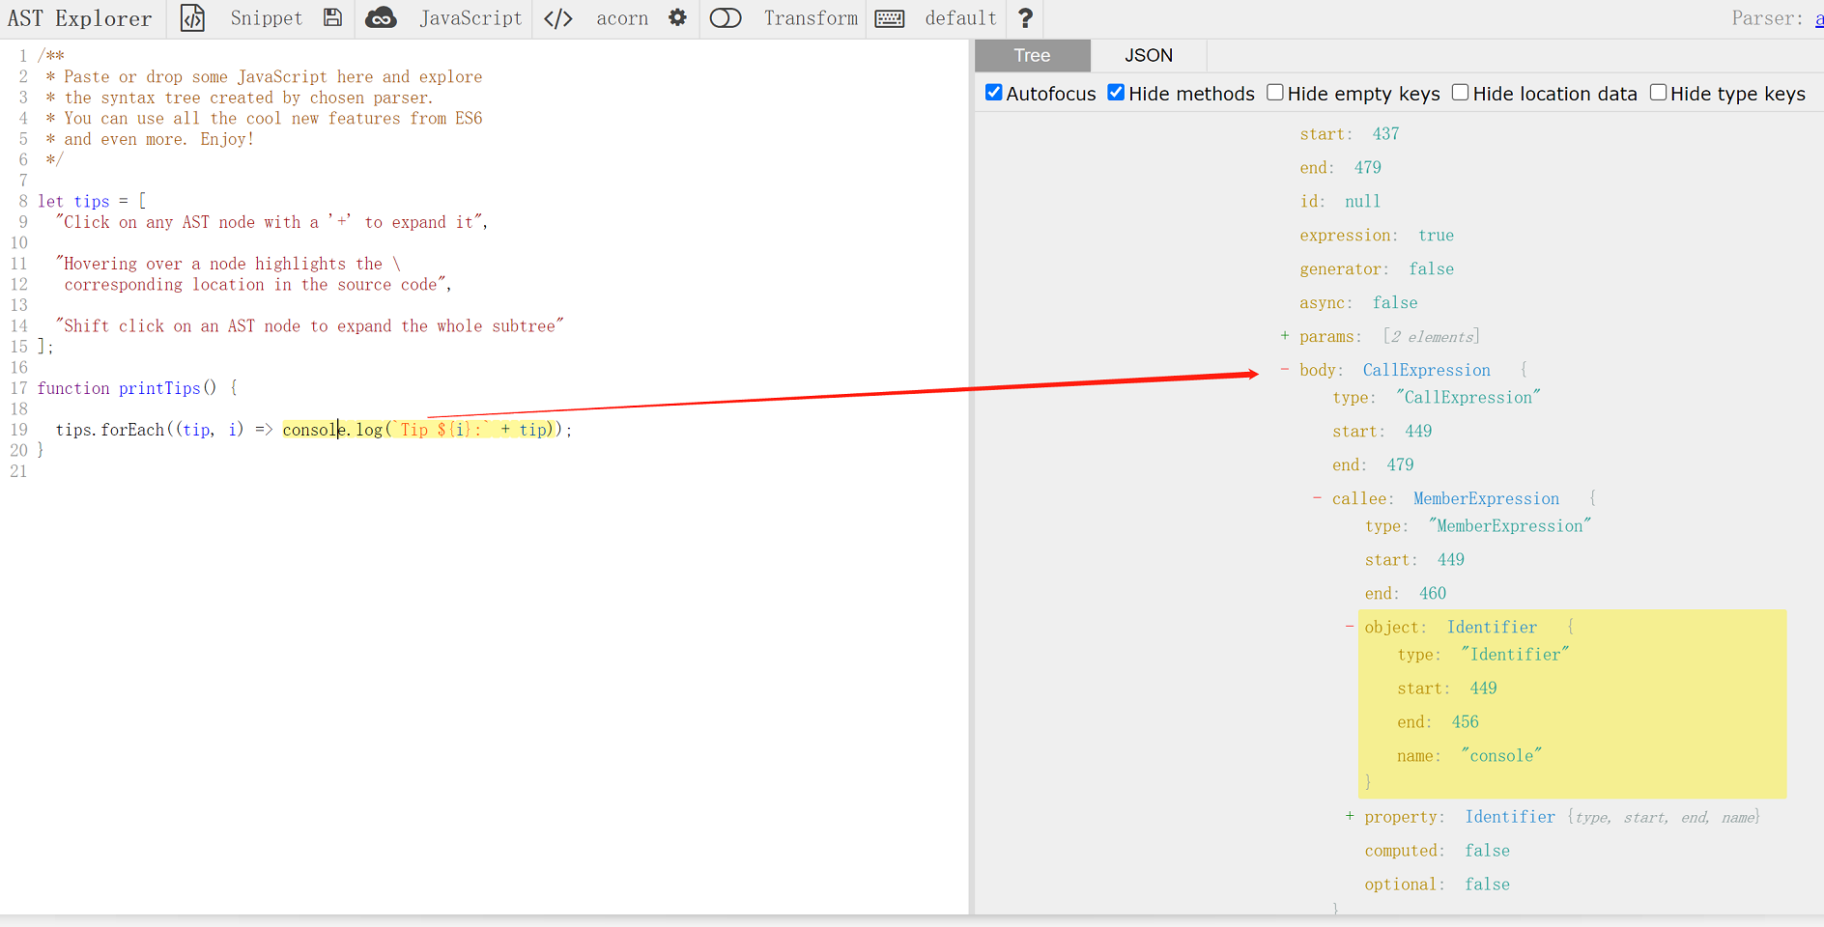Click the Transform menu label

(x=811, y=18)
